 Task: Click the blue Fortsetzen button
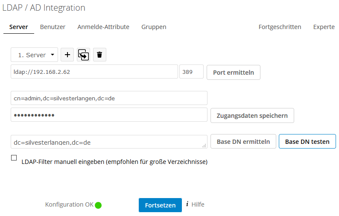[160, 205]
